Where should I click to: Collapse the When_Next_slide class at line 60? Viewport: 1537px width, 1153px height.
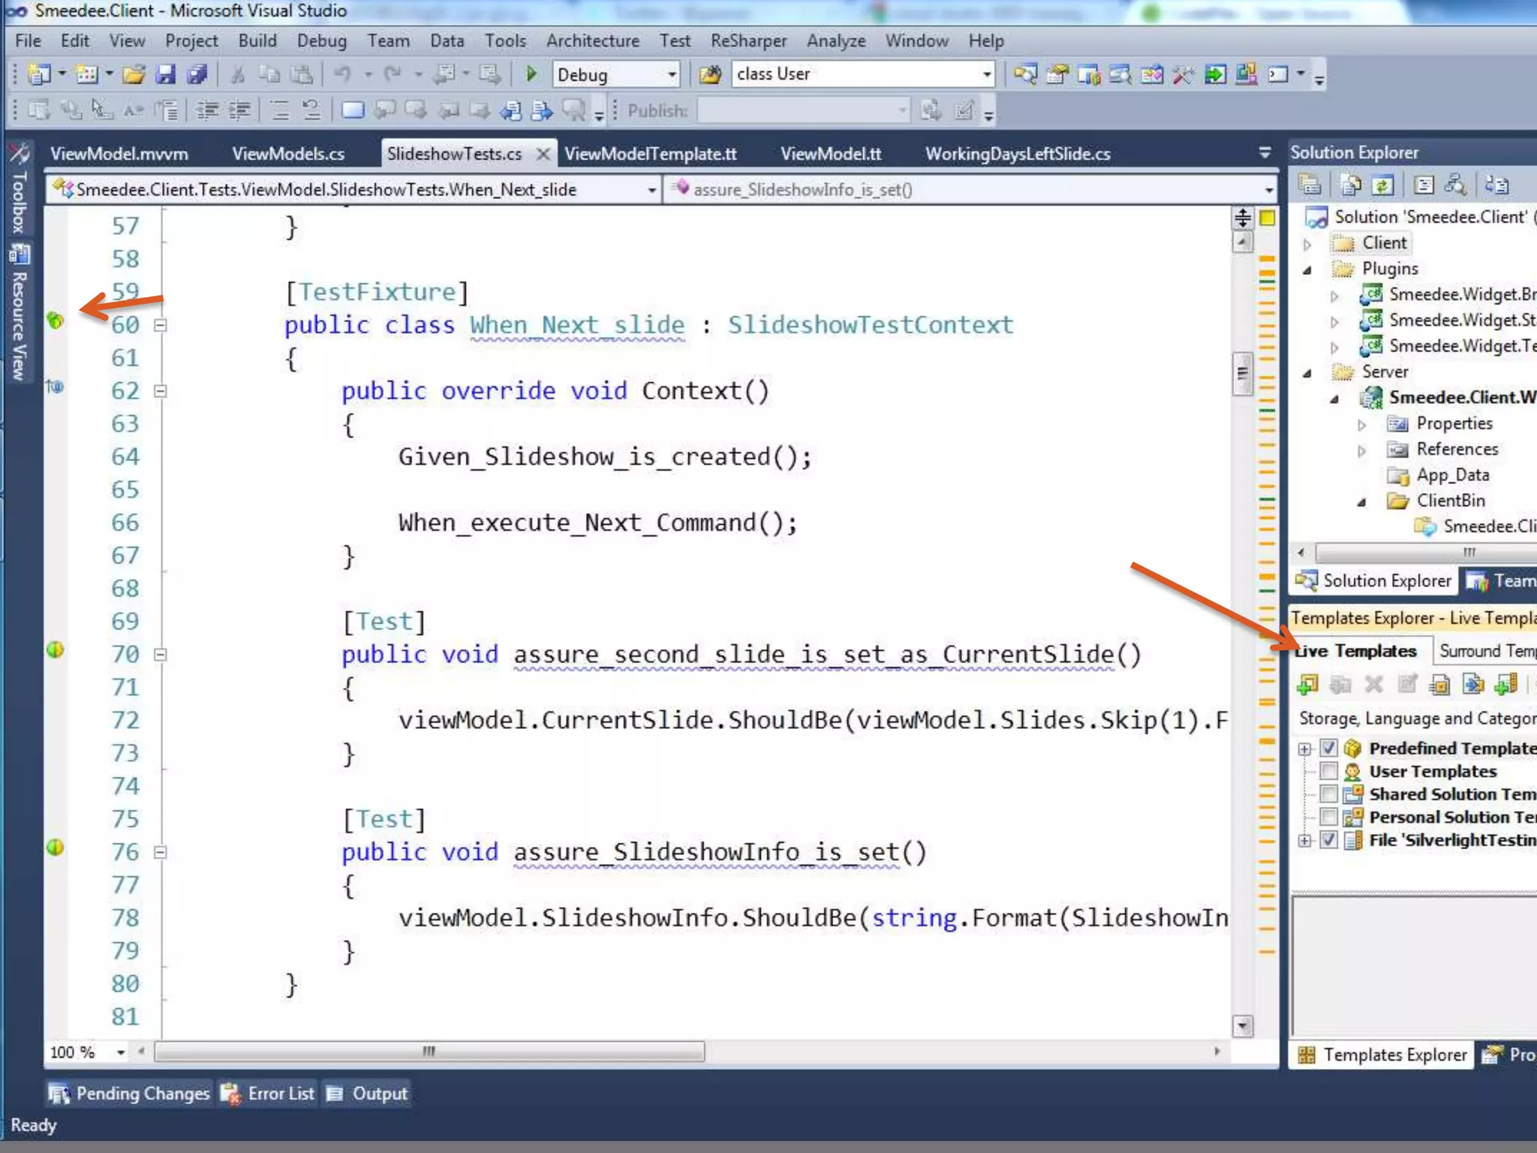pyautogui.click(x=160, y=325)
